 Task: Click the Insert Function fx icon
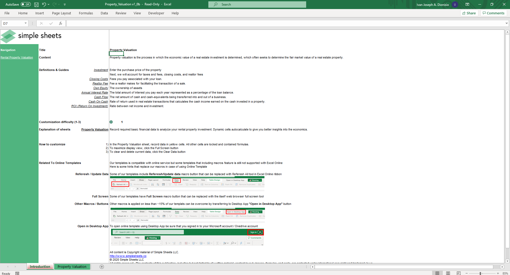point(61,23)
